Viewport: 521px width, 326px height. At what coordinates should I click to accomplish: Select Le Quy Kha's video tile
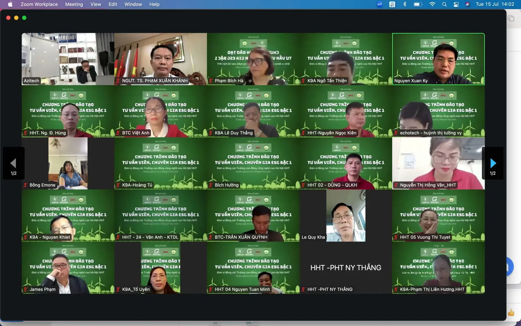coord(346,215)
